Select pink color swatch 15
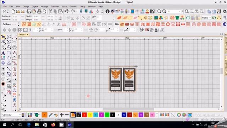 click(152, 115)
